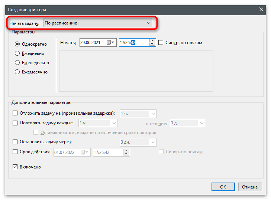Screen dimensions: 271x200
Task: Open the repeat interval 1 ч. dropdown
Action: click(x=98, y=123)
